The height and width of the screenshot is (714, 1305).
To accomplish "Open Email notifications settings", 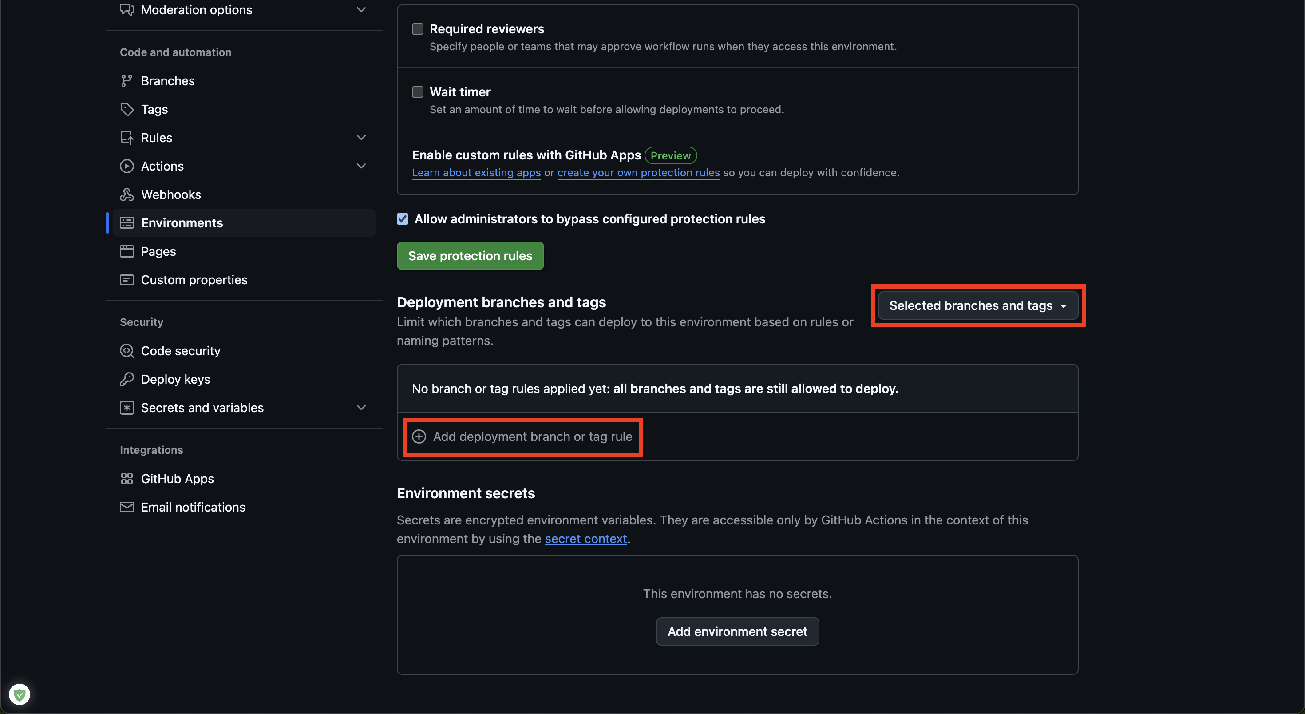I will pos(243,506).
